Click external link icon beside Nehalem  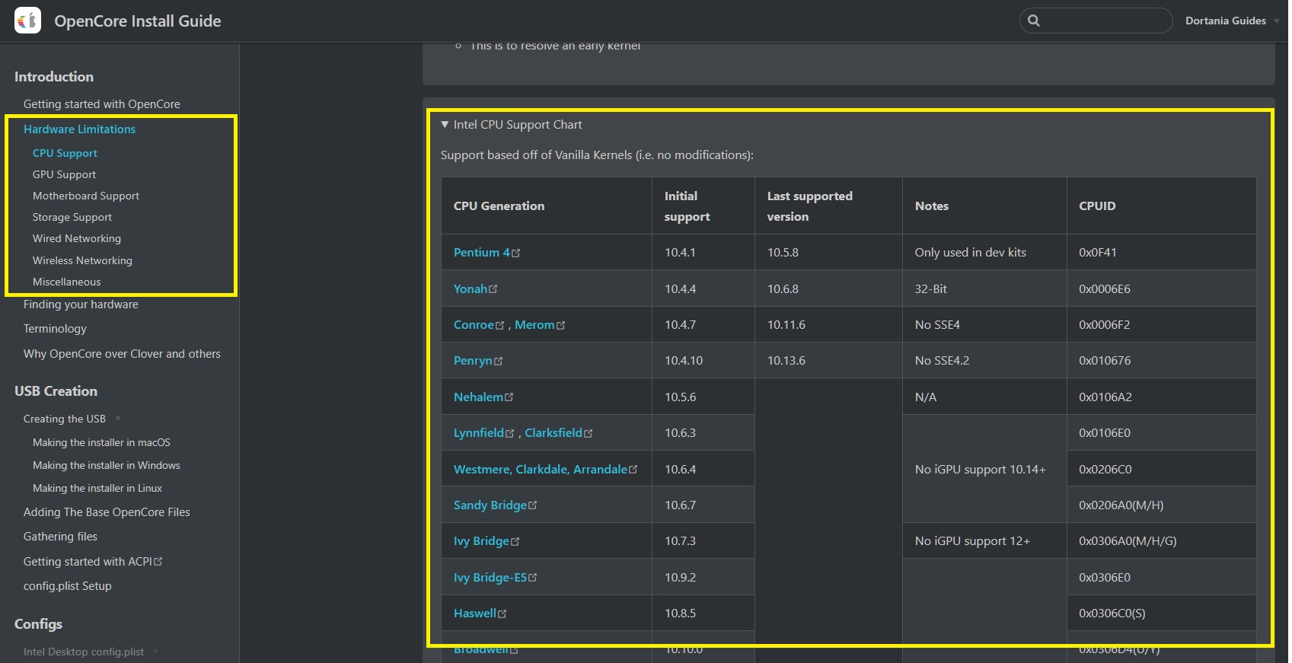point(509,397)
